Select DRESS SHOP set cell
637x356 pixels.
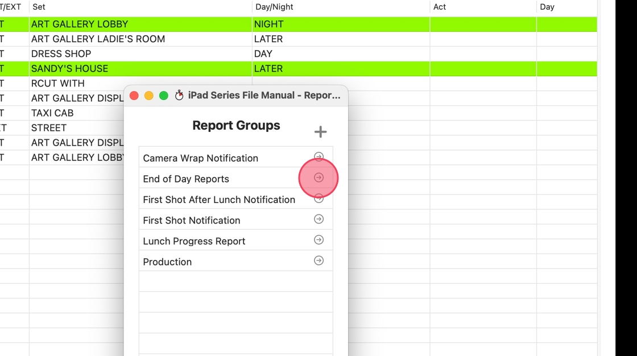[x=140, y=53]
